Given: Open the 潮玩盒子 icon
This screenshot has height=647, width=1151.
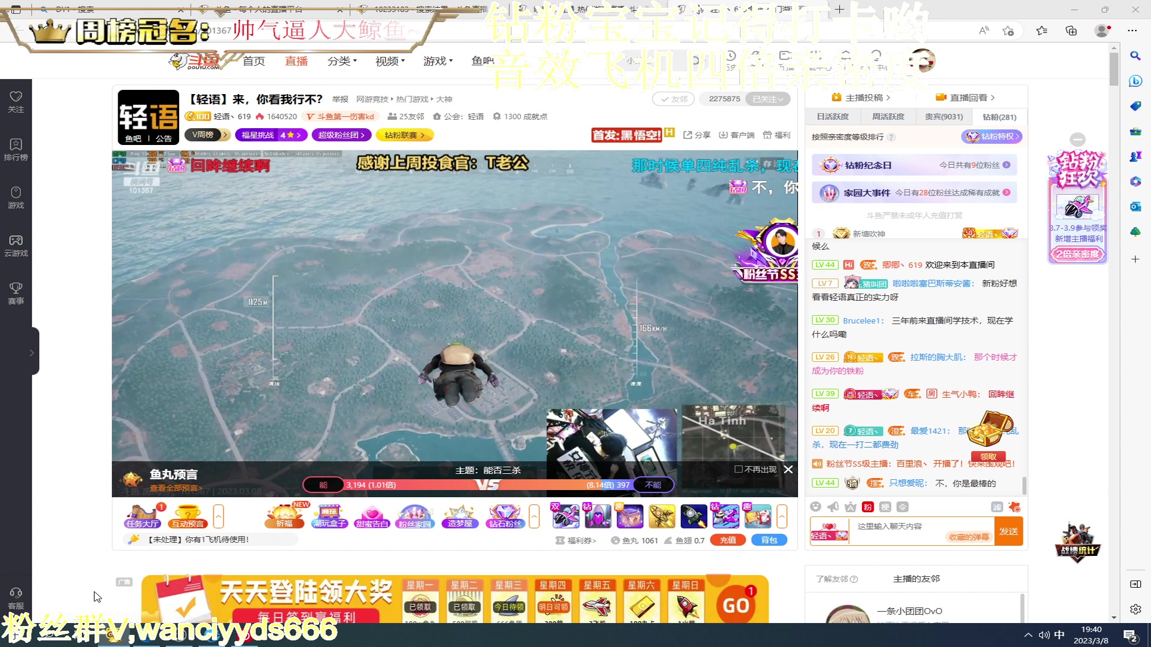Looking at the screenshot, I should 330,516.
